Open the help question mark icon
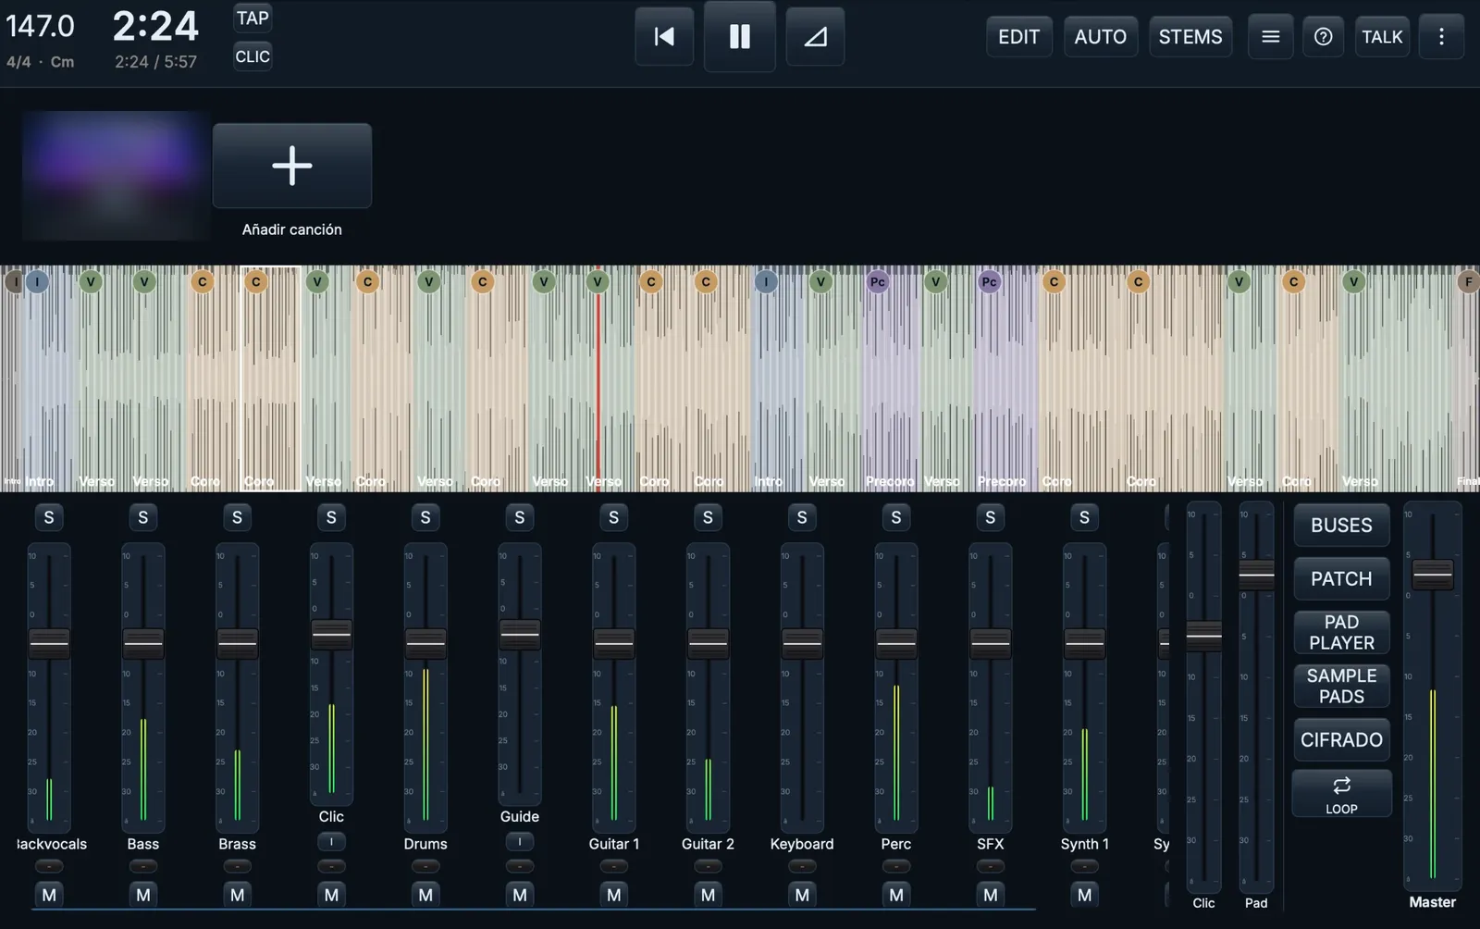The width and height of the screenshot is (1480, 929). (1324, 37)
